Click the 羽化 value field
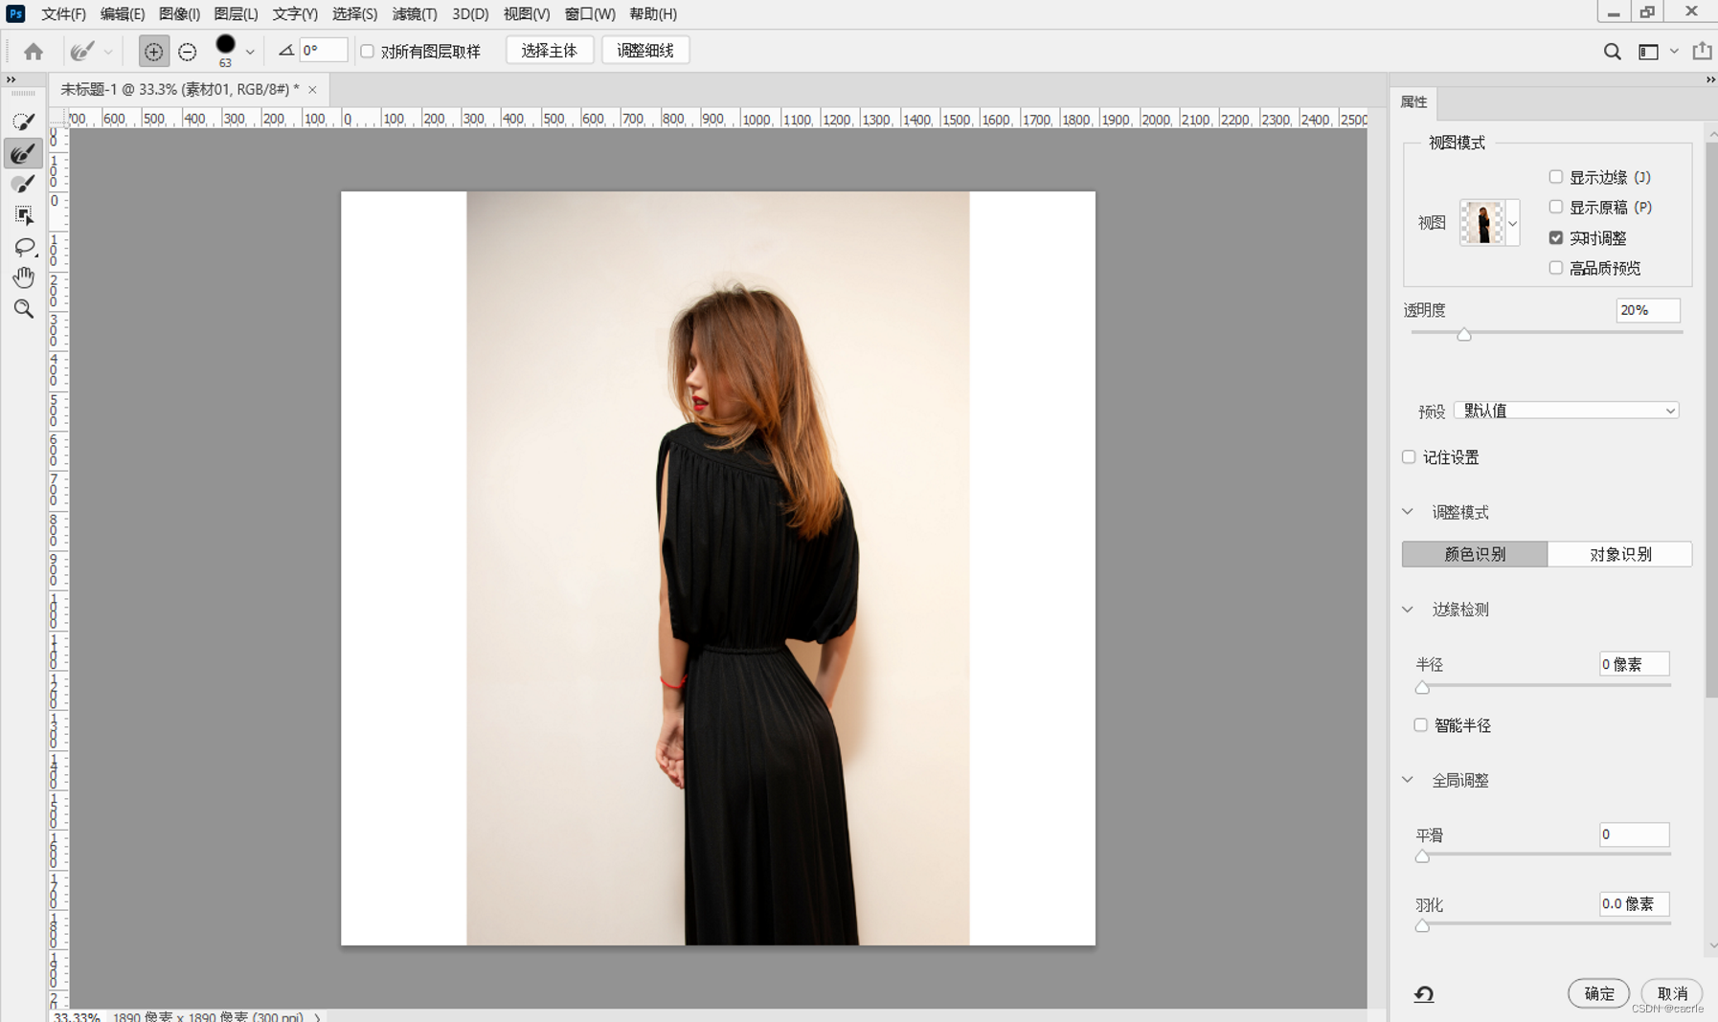The width and height of the screenshot is (1718, 1022). (x=1634, y=903)
